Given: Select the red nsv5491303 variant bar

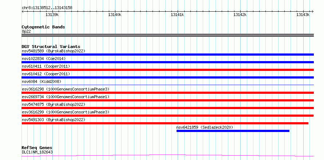Looking at the screenshot, I should click(x=165, y=123).
